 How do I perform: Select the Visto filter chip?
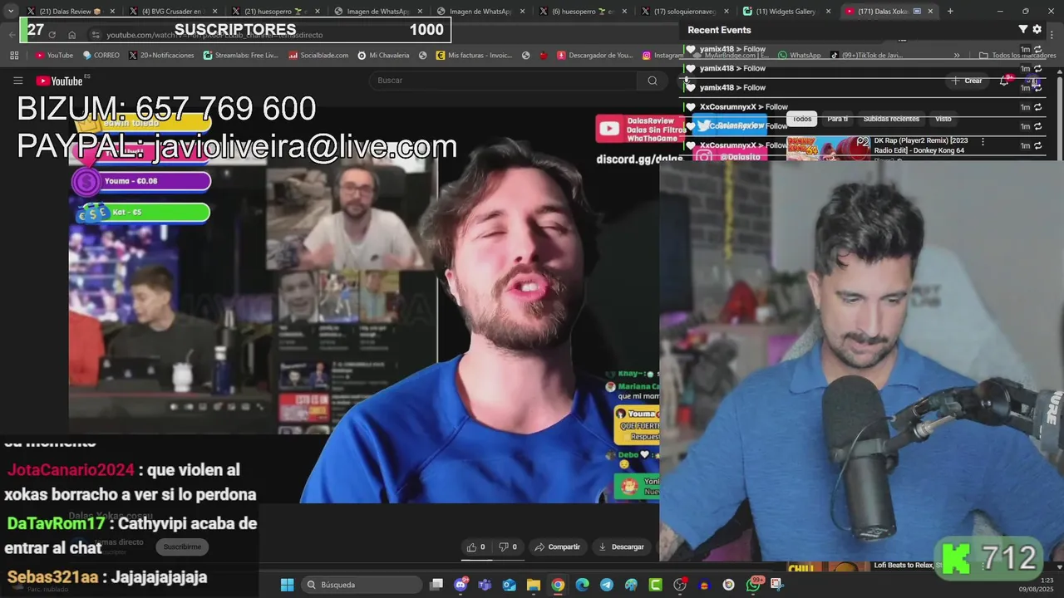(943, 119)
